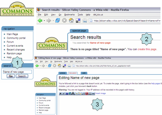Image resolution: width=162 pixels, height=115 pixels.
Task: Open Help menu in Editing window
Action: [71, 61]
